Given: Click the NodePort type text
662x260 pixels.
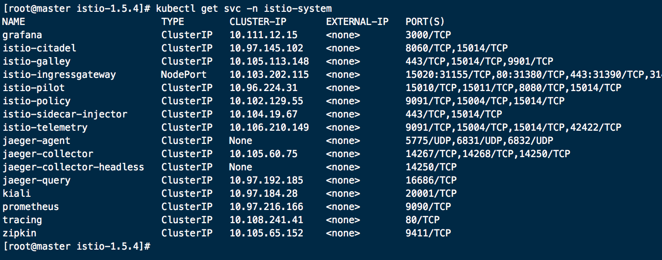Looking at the screenshot, I should click(x=184, y=75).
